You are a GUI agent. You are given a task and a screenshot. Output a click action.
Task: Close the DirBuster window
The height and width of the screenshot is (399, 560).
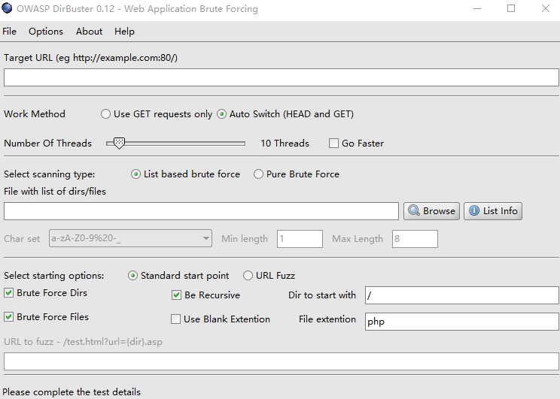pyautogui.click(x=546, y=8)
